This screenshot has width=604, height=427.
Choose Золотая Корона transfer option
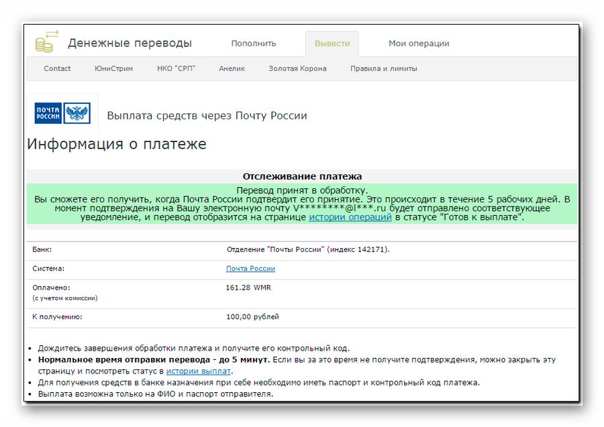[x=297, y=68]
